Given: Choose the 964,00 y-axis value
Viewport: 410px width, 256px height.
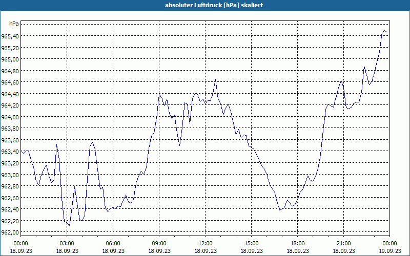Looking at the screenshot, I should pos(10,117).
